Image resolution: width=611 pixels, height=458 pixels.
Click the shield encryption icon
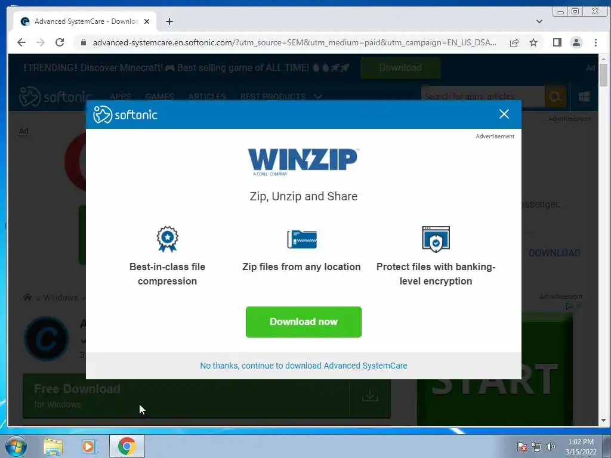point(436,239)
